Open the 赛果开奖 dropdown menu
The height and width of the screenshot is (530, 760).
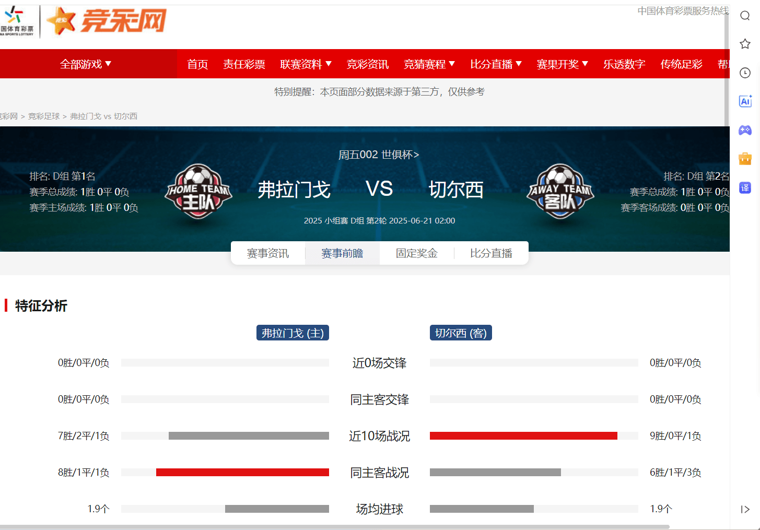(x=563, y=64)
